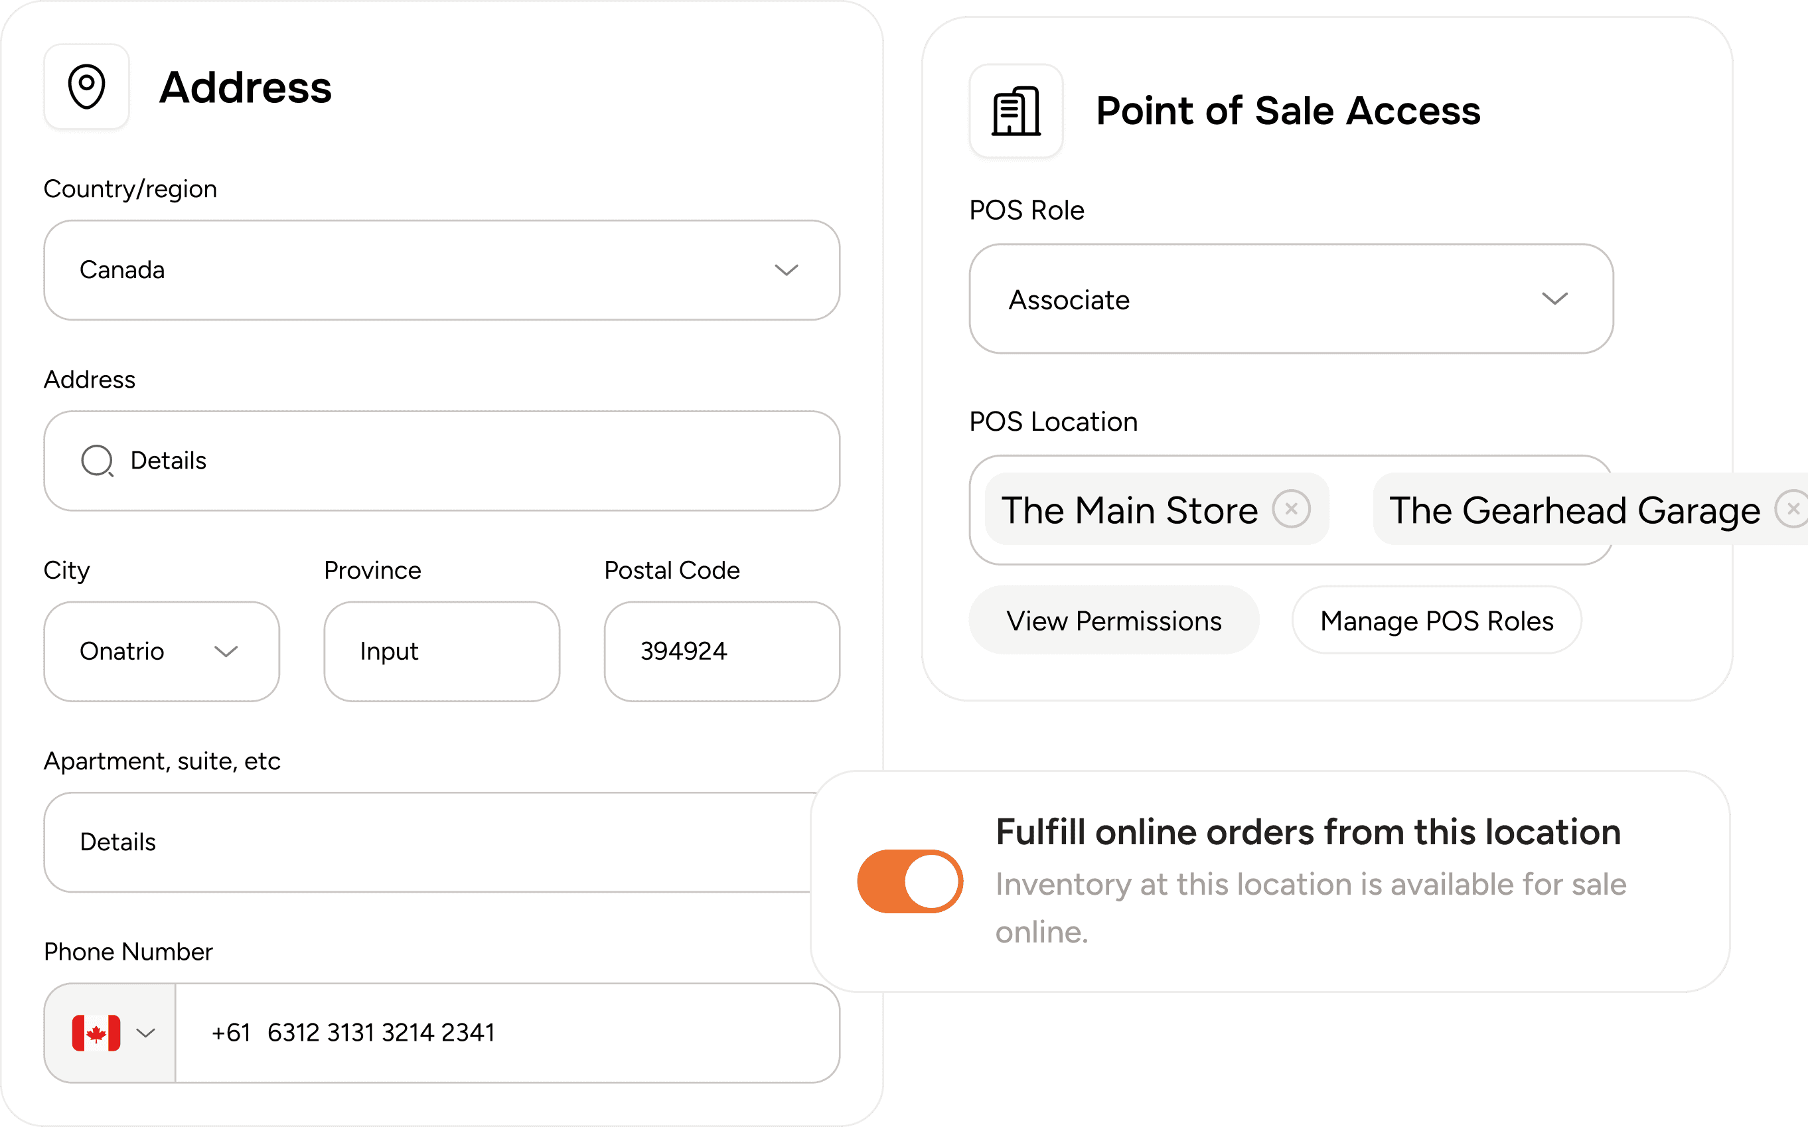Click the Canadian flag icon in phone field
The image size is (1808, 1127).
96,1033
